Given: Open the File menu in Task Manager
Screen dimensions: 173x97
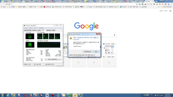Looking at the screenshot, I should (x=26, y=28).
